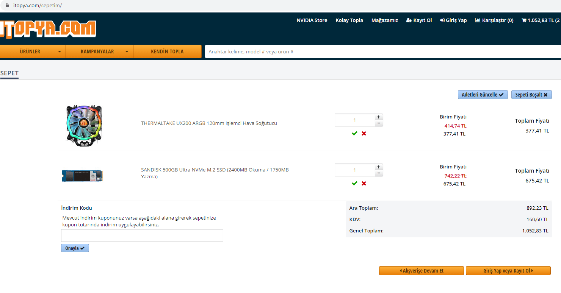Click the itopya.com logo

point(48,29)
